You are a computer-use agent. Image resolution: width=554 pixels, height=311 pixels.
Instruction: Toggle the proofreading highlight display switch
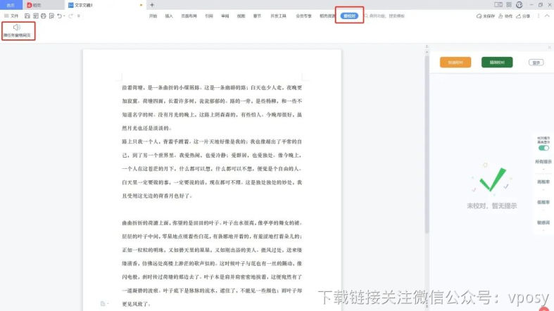tap(543, 148)
